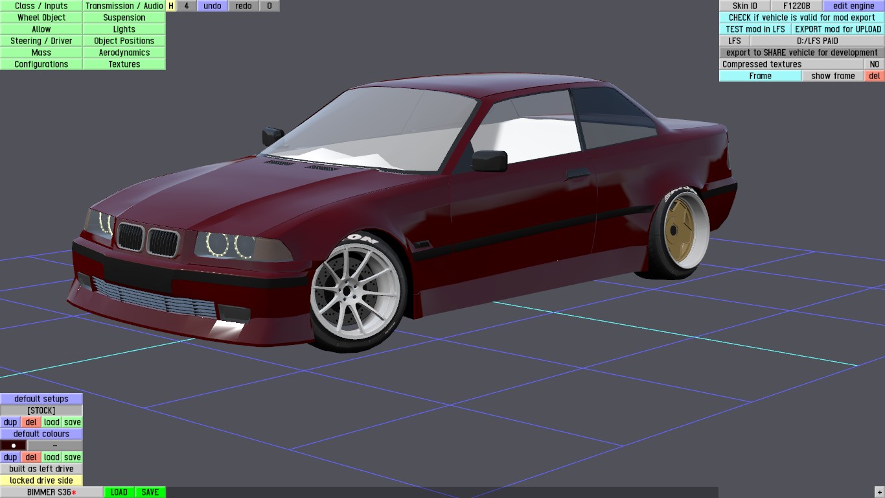
Task: Open the Wheel Object settings
Action: pyautogui.click(x=41, y=18)
